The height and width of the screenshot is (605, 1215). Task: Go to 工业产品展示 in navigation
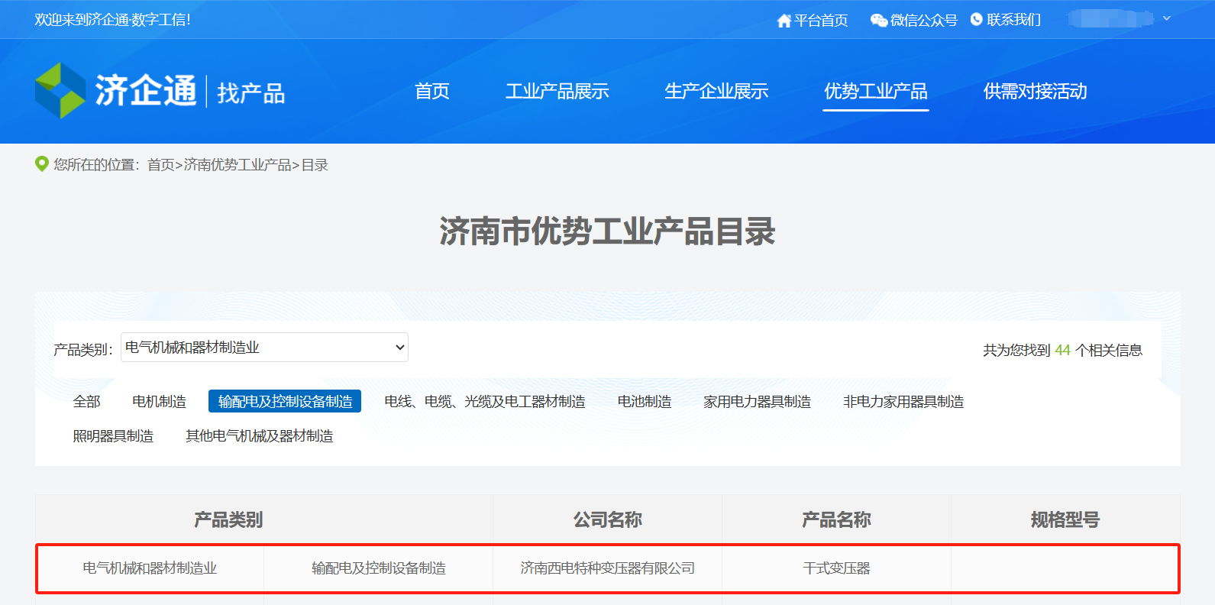(x=557, y=92)
